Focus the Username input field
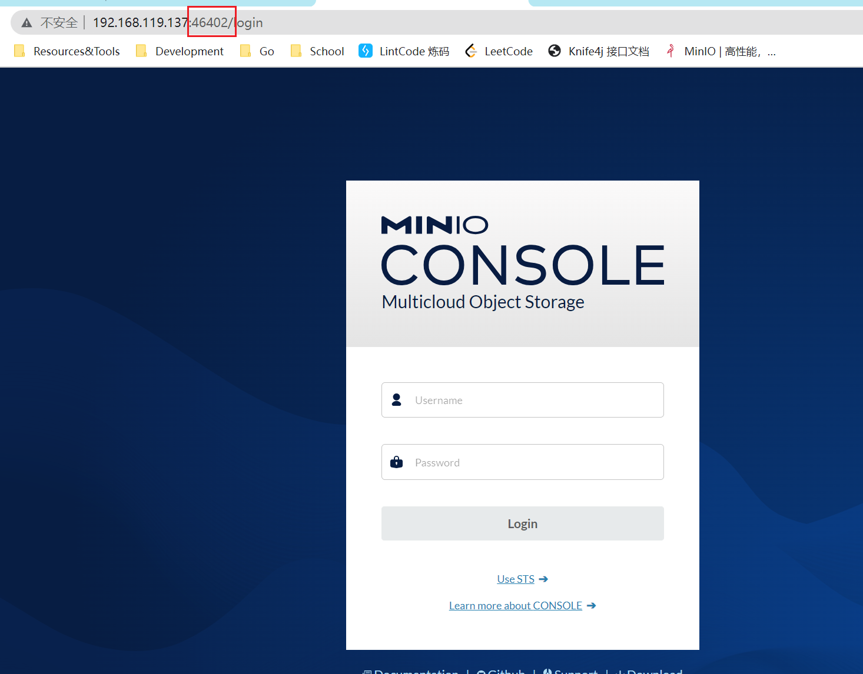This screenshot has width=863, height=674. (x=523, y=400)
